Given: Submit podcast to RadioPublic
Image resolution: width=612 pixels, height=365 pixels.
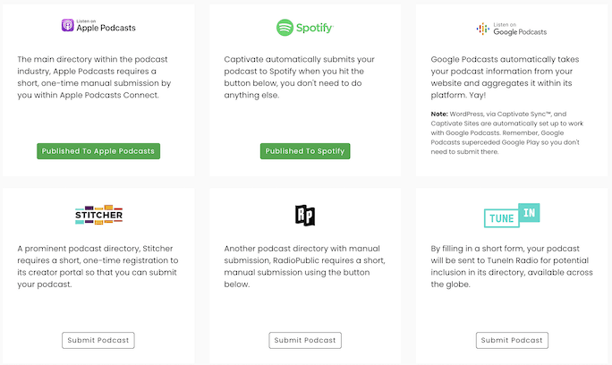Looking at the screenshot, I should [x=305, y=341].
